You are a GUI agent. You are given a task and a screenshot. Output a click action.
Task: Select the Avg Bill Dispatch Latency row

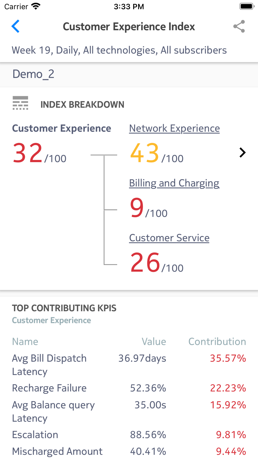coord(129,365)
